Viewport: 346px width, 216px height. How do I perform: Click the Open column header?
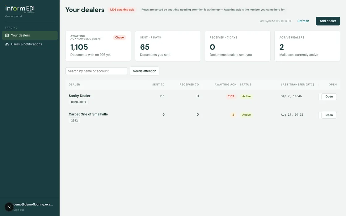click(x=332, y=85)
